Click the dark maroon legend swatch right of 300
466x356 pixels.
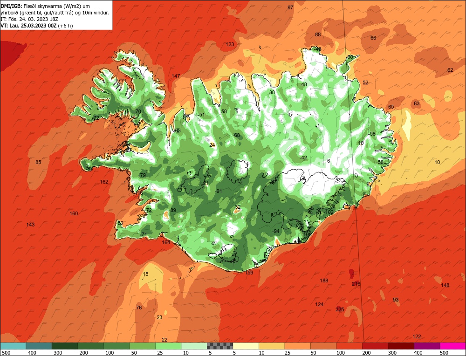[x=401, y=346]
